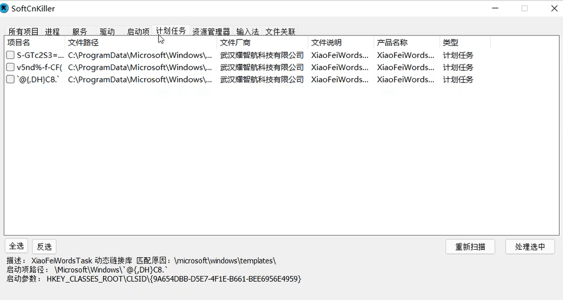Tick the v5nd%-f-CF( row checkbox
Image resolution: width=563 pixels, height=300 pixels.
pos(10,67)
